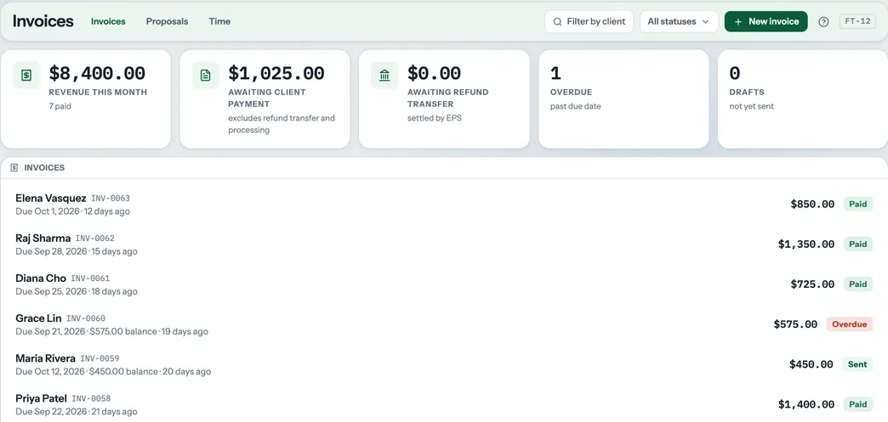
Task: Click the Paid badge on Priya Patel row
Action: tap(858, 404)
